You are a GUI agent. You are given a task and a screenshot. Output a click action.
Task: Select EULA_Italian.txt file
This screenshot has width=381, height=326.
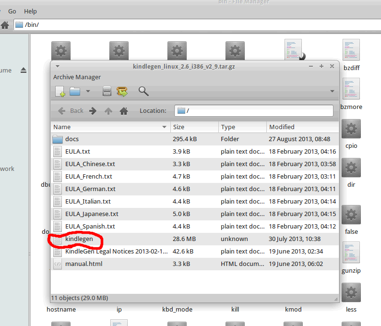coord(195,202)
